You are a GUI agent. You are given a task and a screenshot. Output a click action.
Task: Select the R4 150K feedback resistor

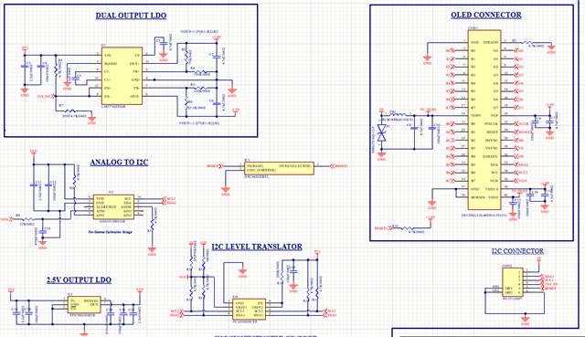(x=200, y=71)
